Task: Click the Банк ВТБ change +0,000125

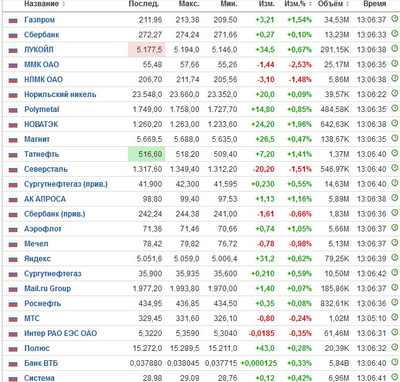Action: click(258, 363)
